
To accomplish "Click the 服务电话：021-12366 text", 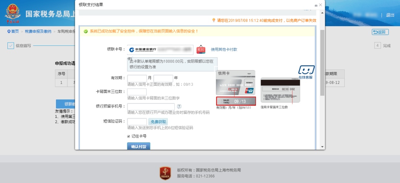I will pos(196,176).
